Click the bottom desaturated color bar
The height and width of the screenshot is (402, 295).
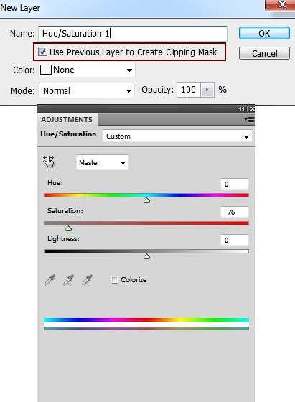[146, 329]
